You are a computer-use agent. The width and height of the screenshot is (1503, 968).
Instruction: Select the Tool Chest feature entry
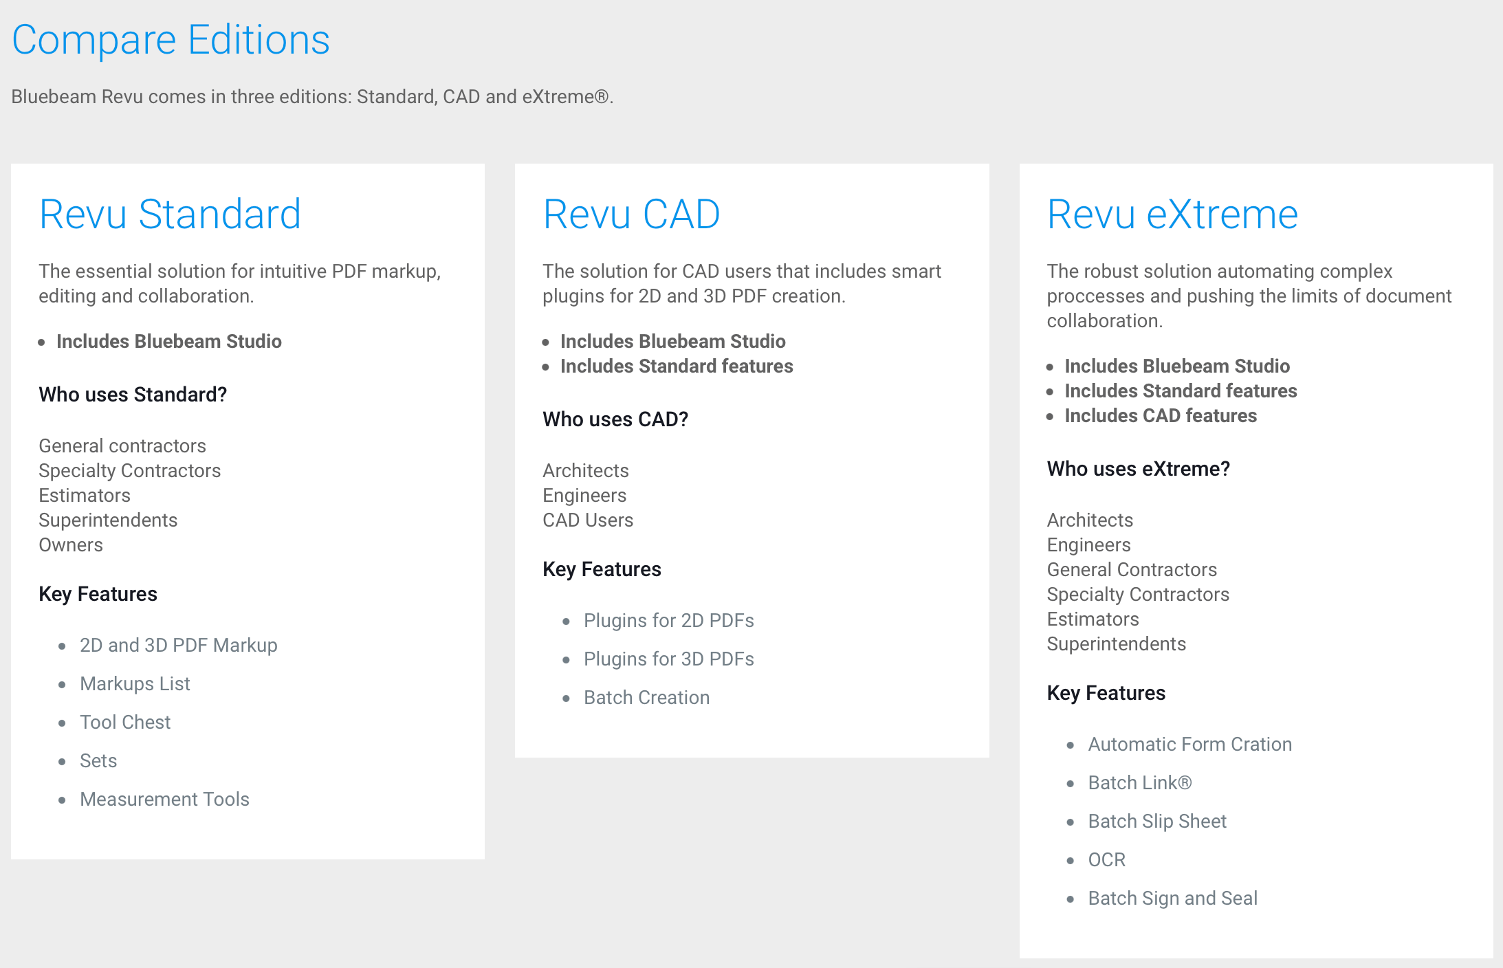(125, 722)
